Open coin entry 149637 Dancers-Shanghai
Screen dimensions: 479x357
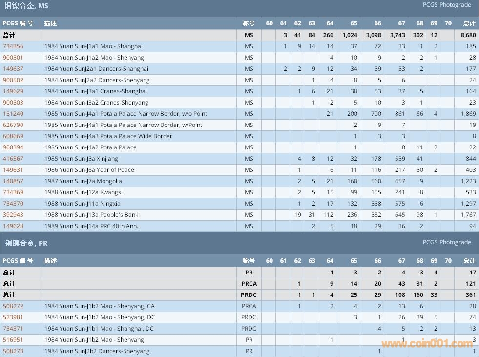click(13, 69)
